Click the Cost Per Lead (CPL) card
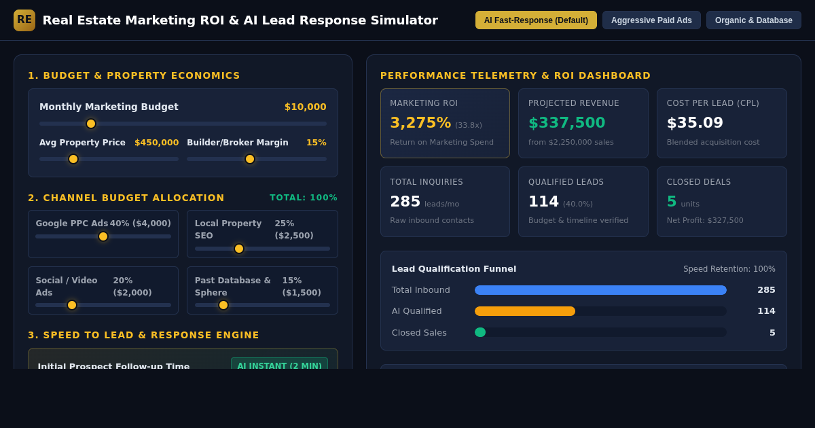The image size is (815, 428). [x=722, y=123]
